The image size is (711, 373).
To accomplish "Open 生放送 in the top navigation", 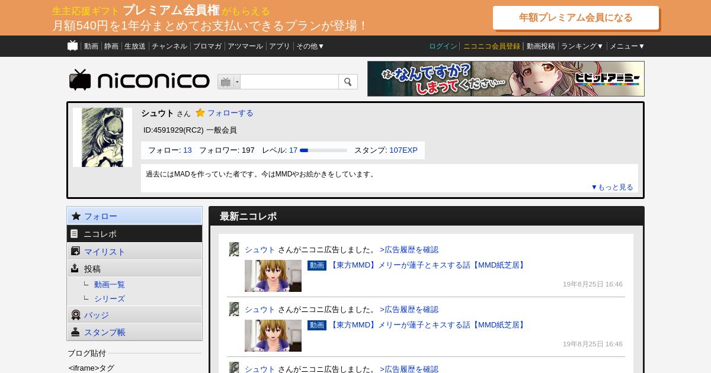I will pyautogui.click(x=135, y=46).
